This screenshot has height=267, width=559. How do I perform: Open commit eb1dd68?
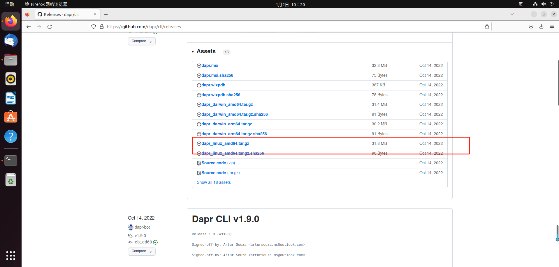(143, 242)
